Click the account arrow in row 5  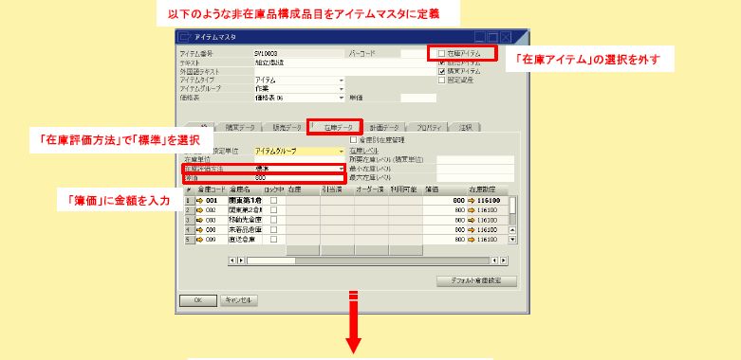(x=472, y=240)
